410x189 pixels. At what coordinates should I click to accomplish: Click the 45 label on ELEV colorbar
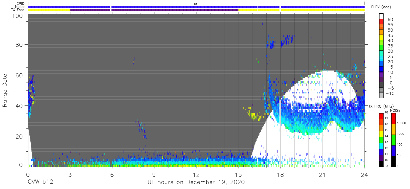pyautogui.click(x=390, y=35)
